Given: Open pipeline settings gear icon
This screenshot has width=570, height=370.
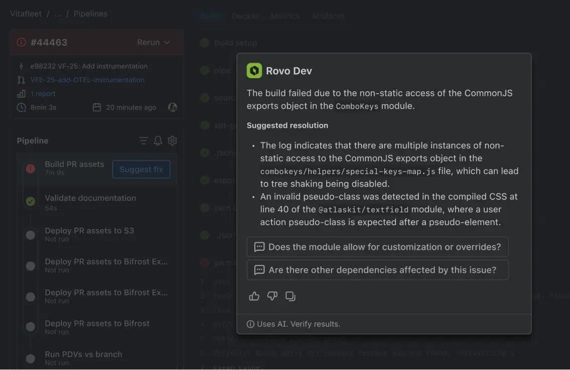Looking at the screenshot, I should [172, 141].
